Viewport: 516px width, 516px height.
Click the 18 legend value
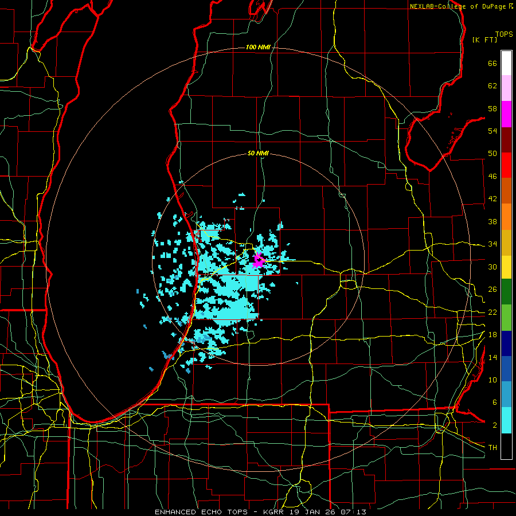click(x=492, y=335)
